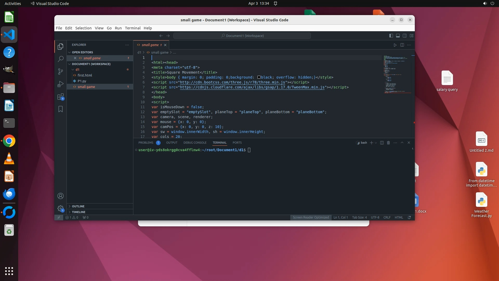The image size is (499, 281).
Task: Toggle the bottom panel layout button
Action: point(398,36)
